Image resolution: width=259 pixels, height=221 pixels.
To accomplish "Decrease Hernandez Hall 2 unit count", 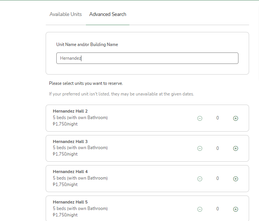I will pos(200,118).
